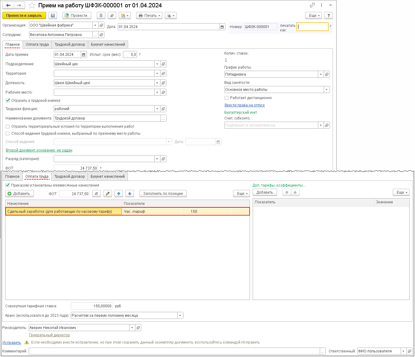Click the forward navigation arrow

(x=19, y=5)
